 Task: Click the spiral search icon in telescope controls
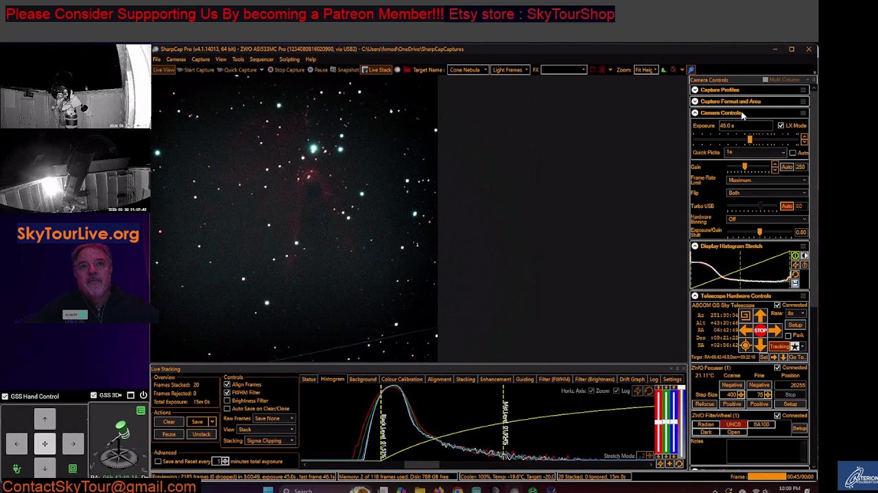pos(746,315)
